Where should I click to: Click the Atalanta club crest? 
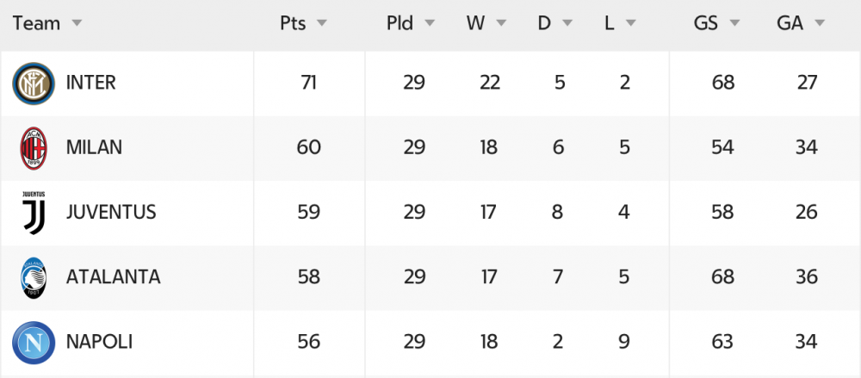pos(34,277)
